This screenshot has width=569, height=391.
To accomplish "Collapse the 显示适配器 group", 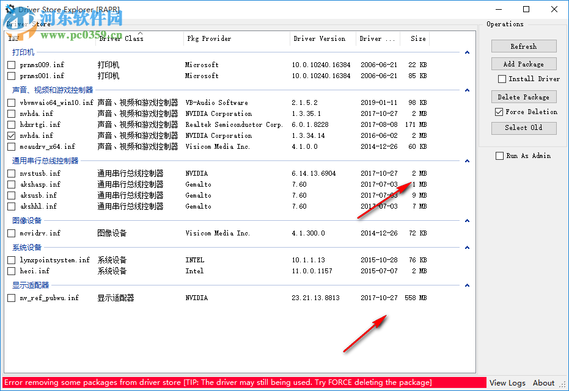I will click(467, 285).
